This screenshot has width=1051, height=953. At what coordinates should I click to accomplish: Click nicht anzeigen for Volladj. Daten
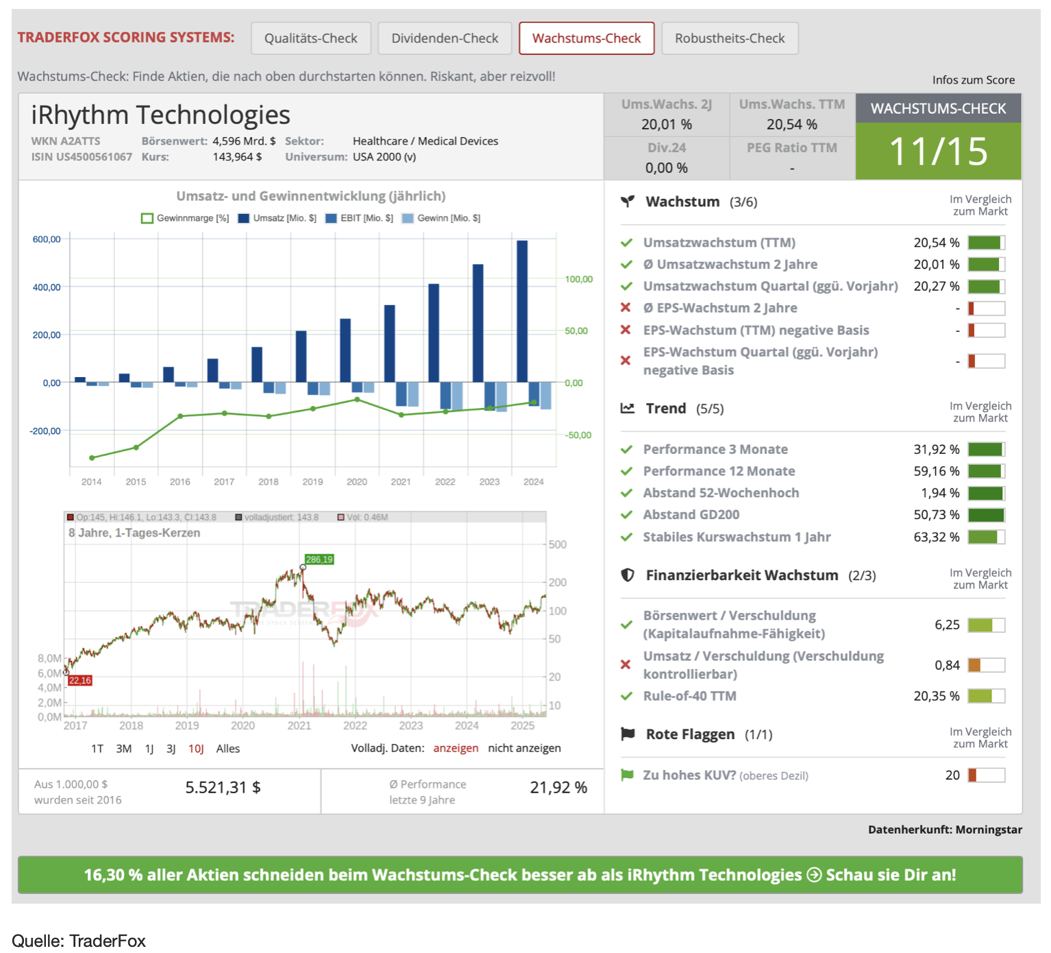[x=524, y=748]
